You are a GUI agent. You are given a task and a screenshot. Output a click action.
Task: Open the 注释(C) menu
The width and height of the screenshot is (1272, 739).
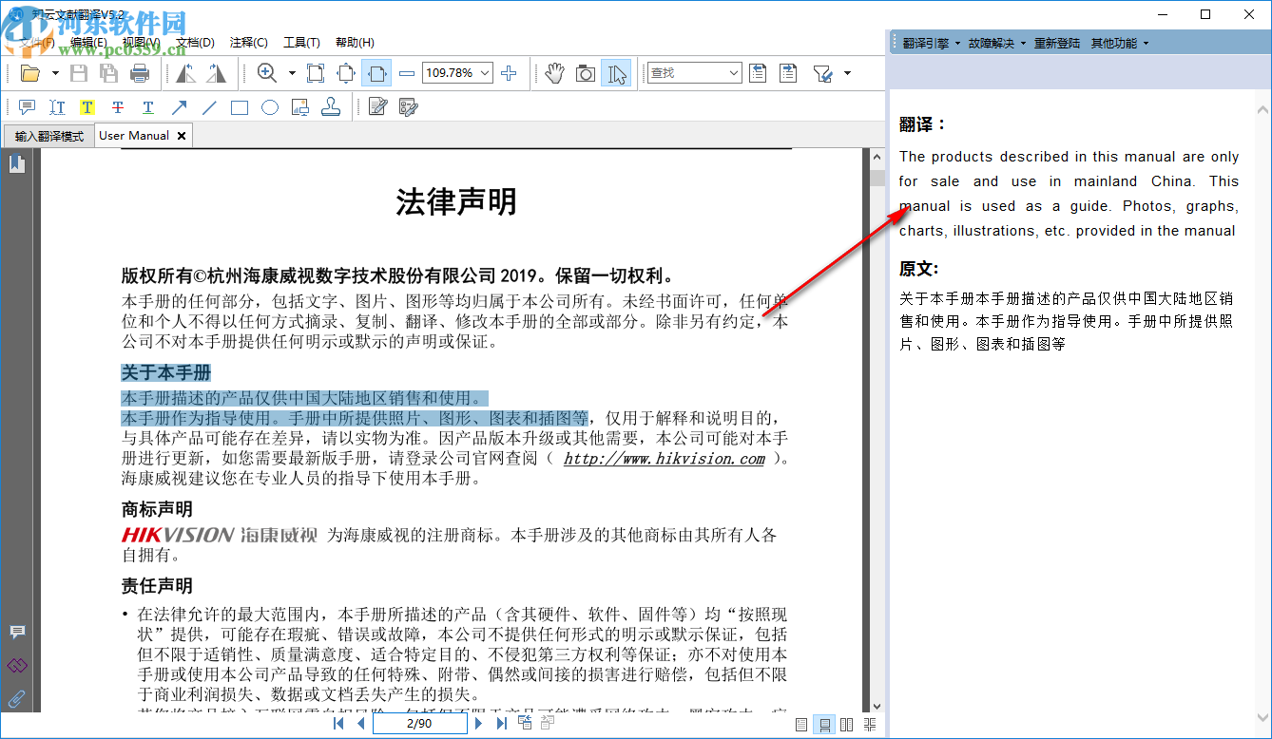pyautogui.click(x=248, y=43)
